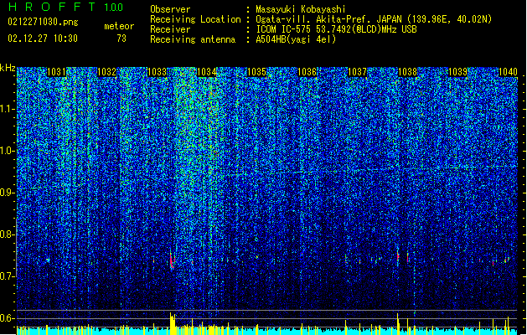
Task: Click observer name Masayuki Kobayashi
Action: (x=301, y=9)
